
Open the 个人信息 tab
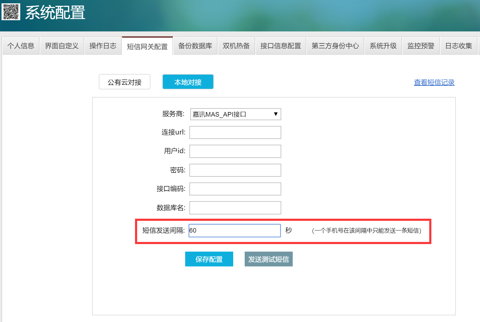21,46
